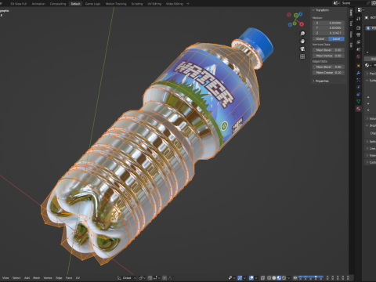Switch to the Compositing workspace tab
This screenshot has width=376, height=282.
(58, 4)
